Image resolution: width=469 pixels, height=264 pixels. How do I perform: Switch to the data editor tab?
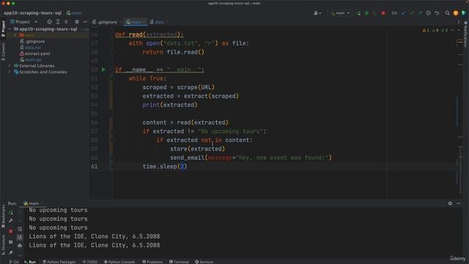coord(158,22)
